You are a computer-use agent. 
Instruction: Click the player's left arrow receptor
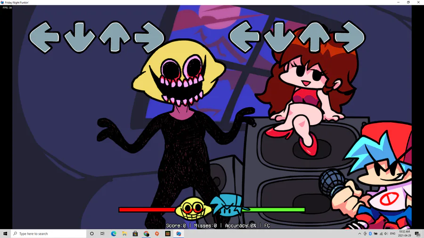tap(244, 37)
